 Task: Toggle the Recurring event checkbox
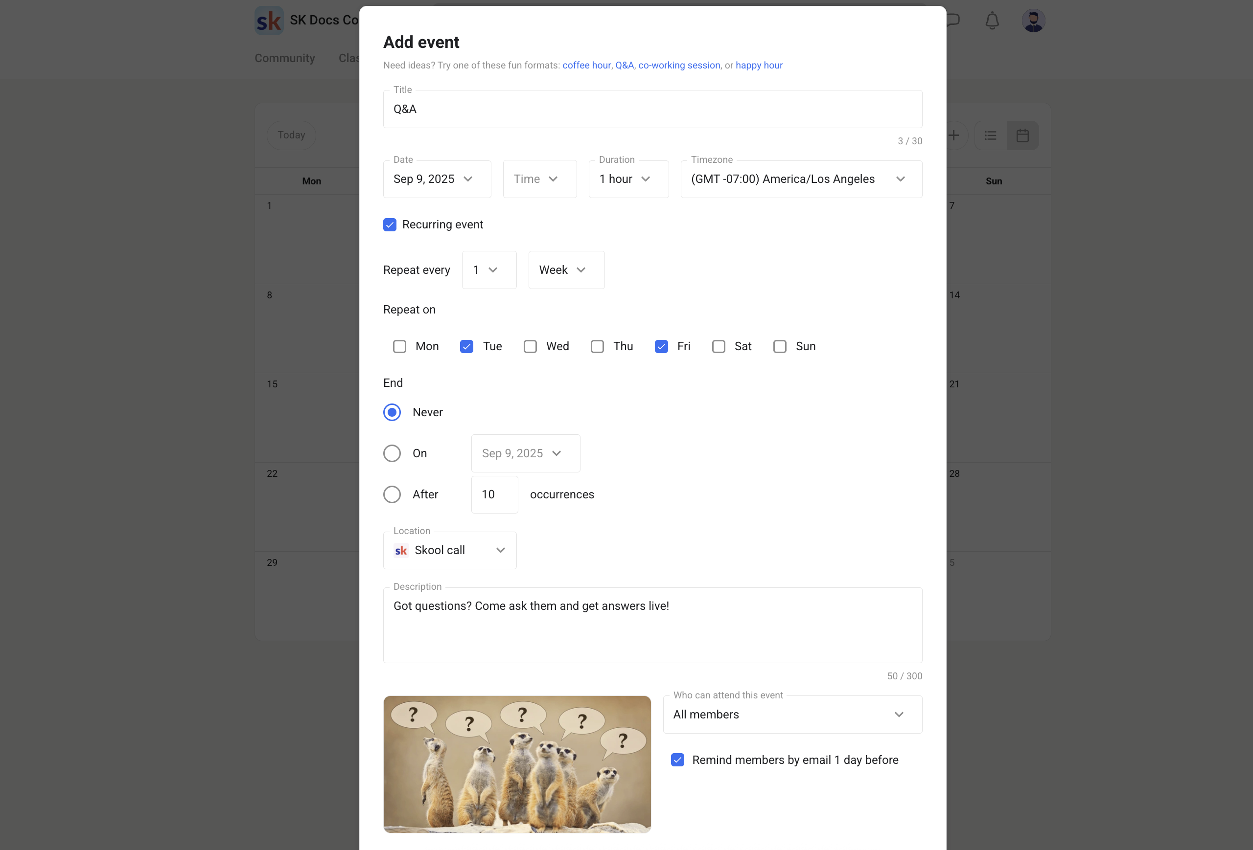coord(390,224)
